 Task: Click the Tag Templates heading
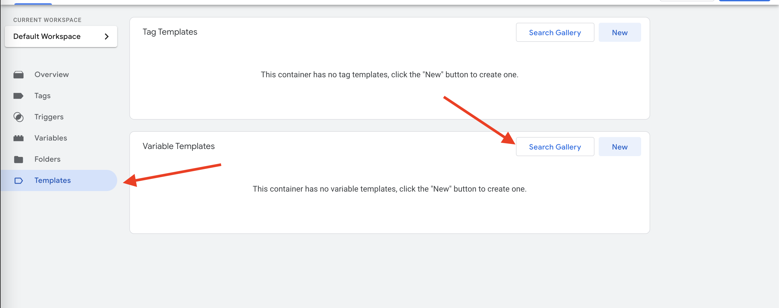170,32
